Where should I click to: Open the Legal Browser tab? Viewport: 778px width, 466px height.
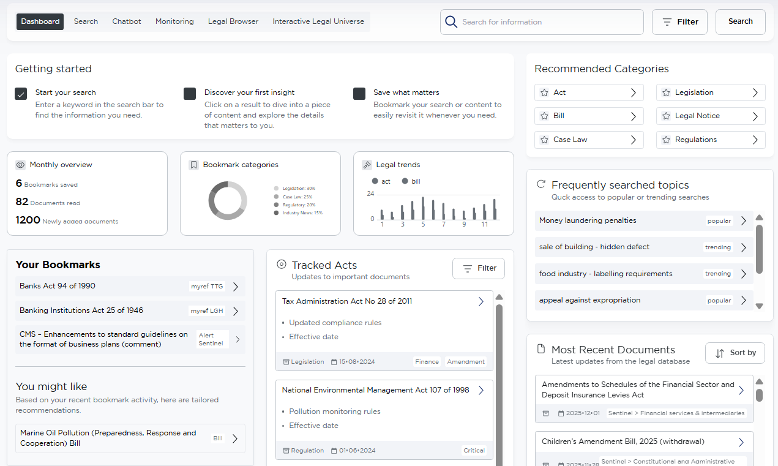pos(233,21)
